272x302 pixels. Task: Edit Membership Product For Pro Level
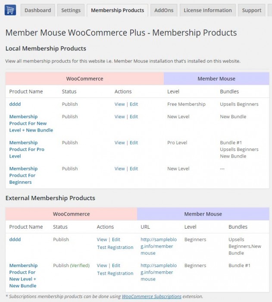[x=134, y=143]
